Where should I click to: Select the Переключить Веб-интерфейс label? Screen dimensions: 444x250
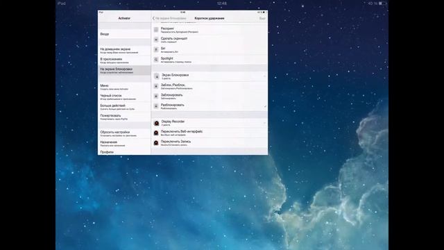click(x=182, y=131)
